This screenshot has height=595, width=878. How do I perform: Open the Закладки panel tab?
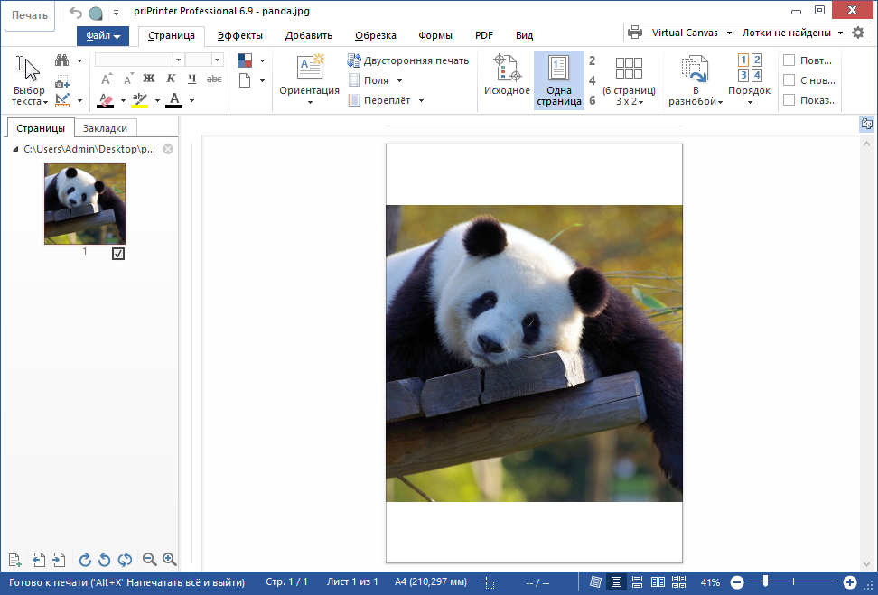(x=105, y=128)
